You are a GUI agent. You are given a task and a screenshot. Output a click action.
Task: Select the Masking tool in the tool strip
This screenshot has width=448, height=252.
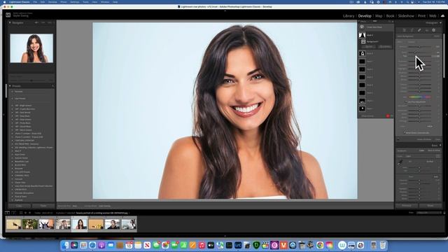[434, 30]
